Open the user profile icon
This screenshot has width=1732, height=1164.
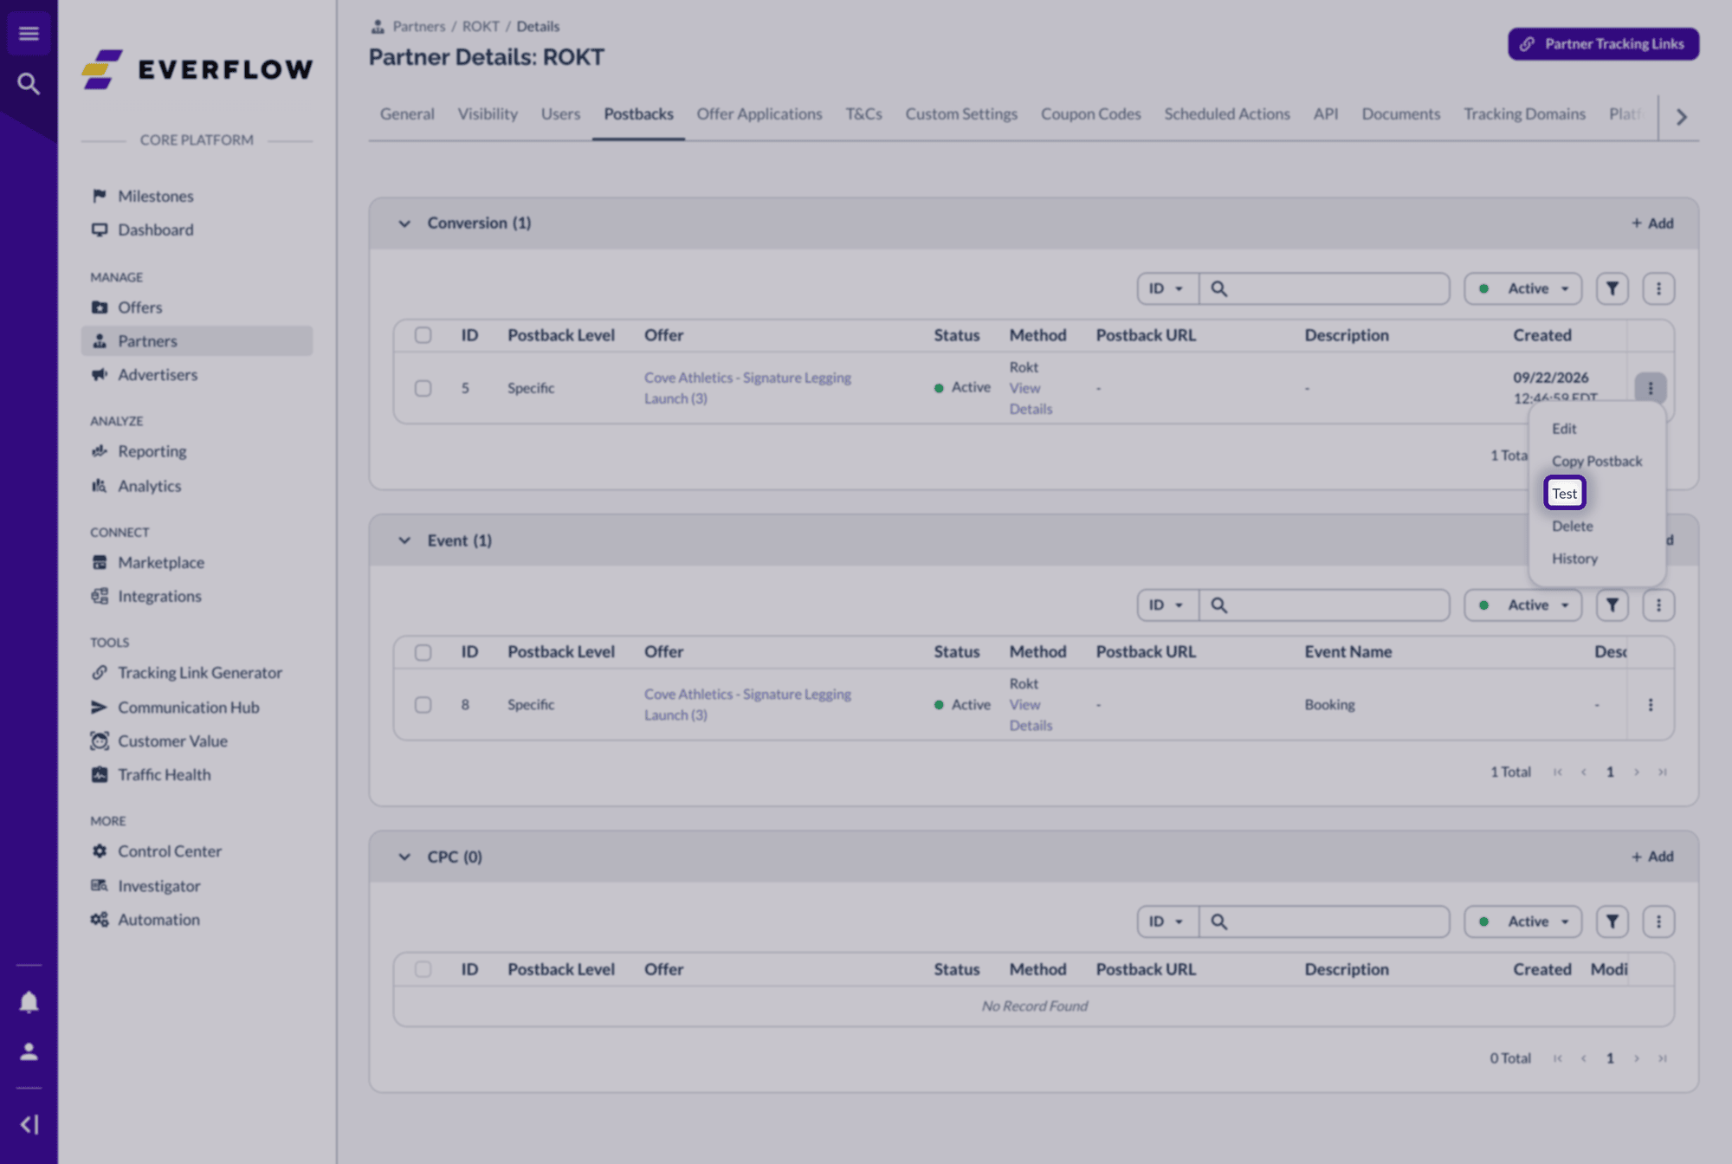(x=29, y=1051)
